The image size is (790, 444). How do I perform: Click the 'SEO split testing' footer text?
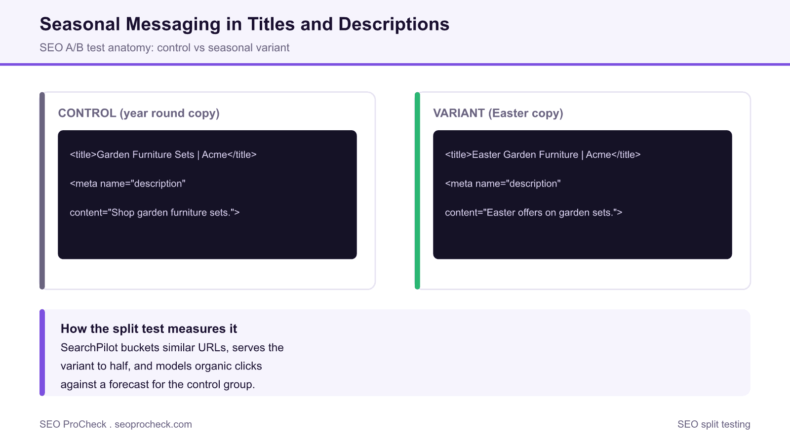(713, 424)
